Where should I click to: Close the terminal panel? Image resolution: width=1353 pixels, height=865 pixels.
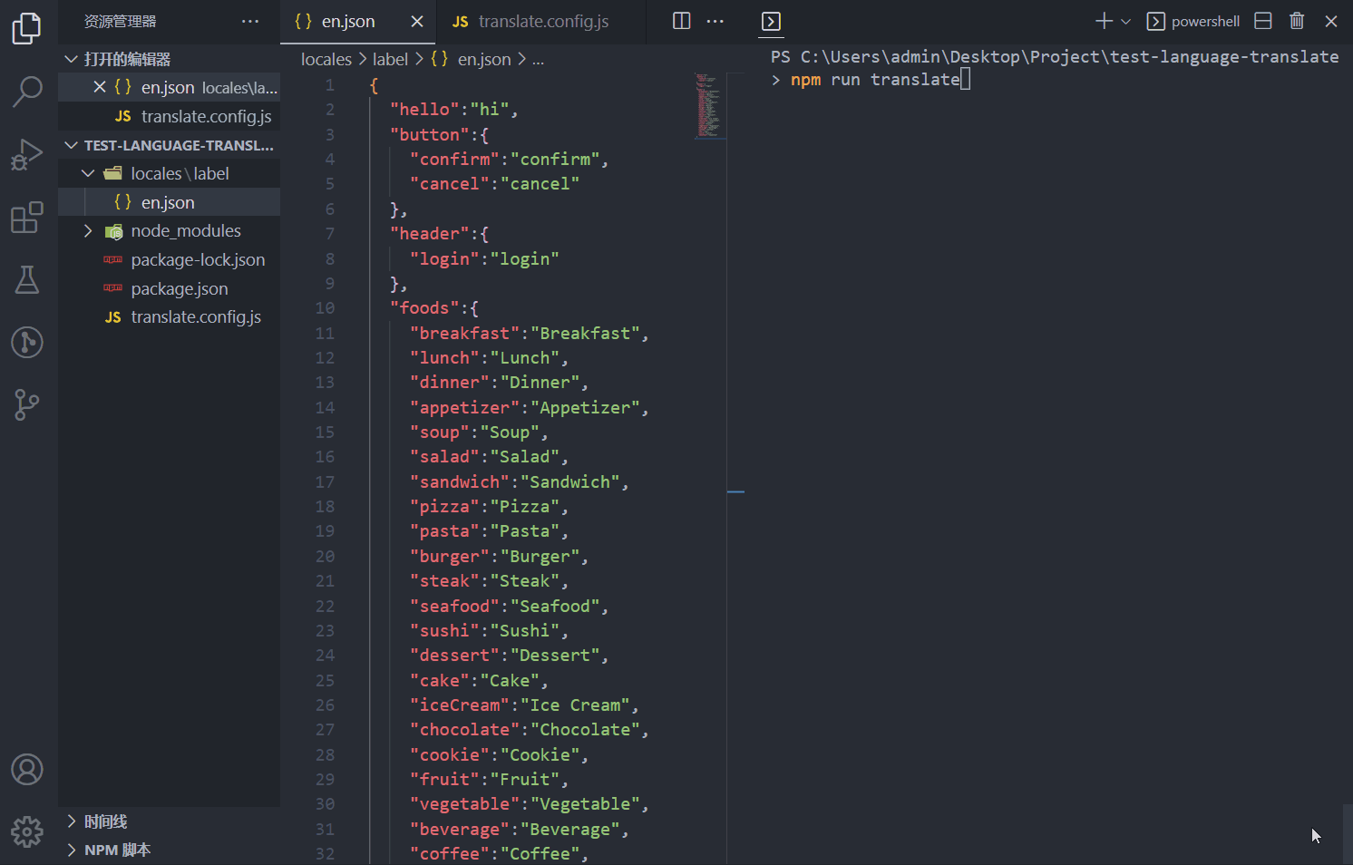(1331, 21)
